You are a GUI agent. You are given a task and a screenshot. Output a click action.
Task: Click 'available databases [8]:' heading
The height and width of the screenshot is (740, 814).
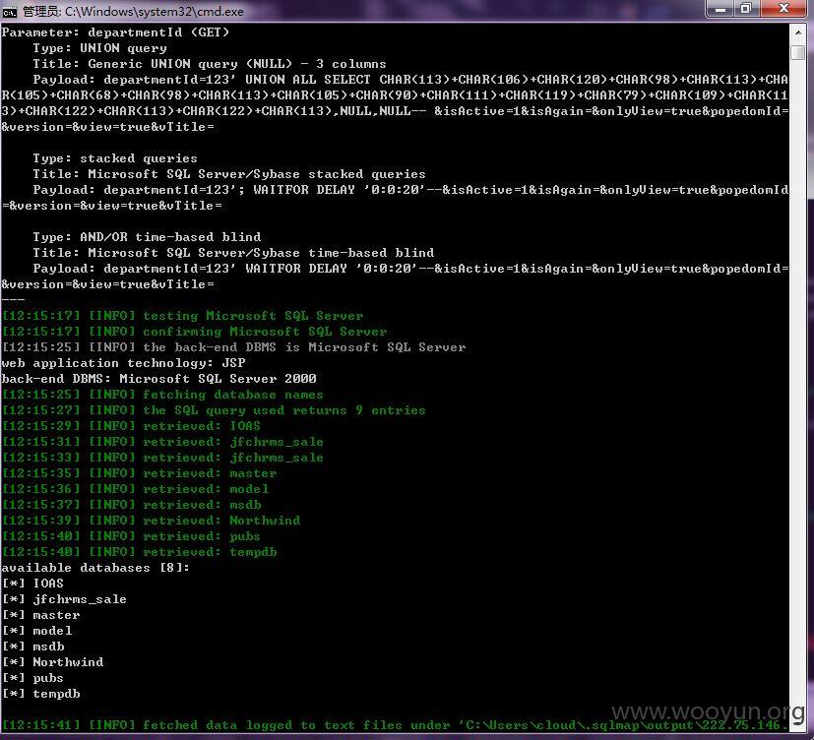(95, 568)
